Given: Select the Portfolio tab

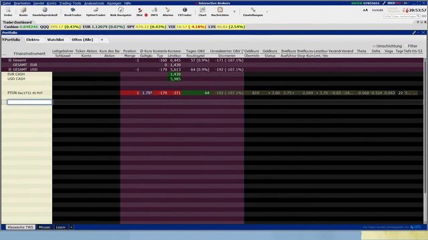Looking at the screenshot, I should (x=13, y=40).
